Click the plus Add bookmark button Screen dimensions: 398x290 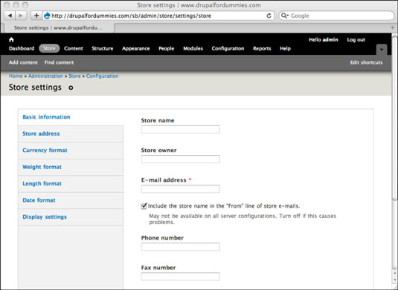coord(36,16)
